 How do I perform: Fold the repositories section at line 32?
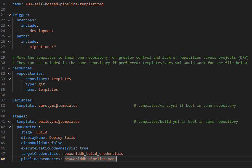click(9, 74)
